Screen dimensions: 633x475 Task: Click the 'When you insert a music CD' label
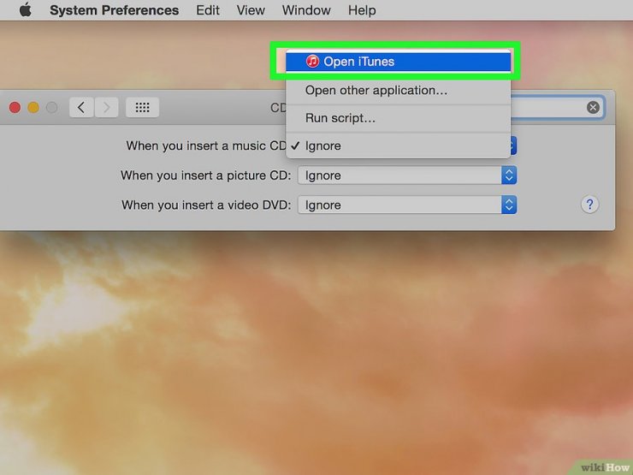[206, 145]
